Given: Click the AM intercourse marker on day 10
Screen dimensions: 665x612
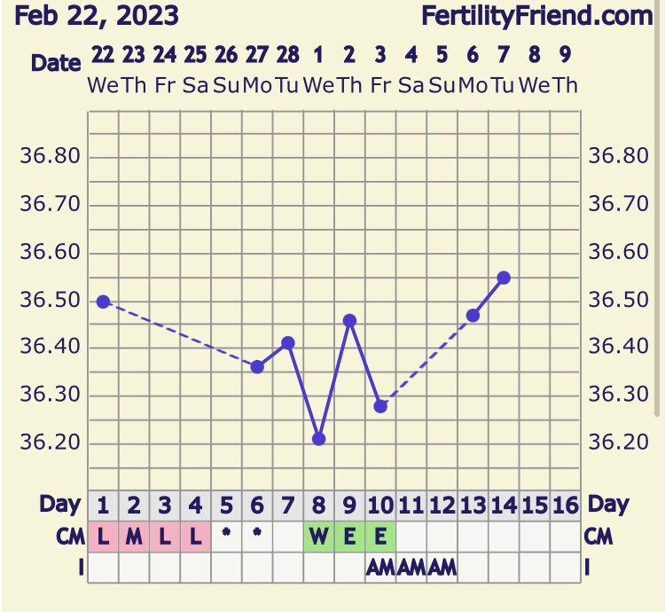Looking at the screenshot, I should [x=380, y=568].
